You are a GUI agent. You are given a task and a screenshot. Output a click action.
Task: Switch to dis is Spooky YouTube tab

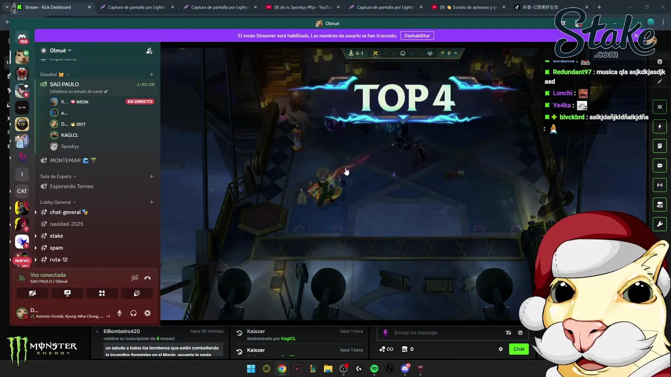[x=304, y=7]
